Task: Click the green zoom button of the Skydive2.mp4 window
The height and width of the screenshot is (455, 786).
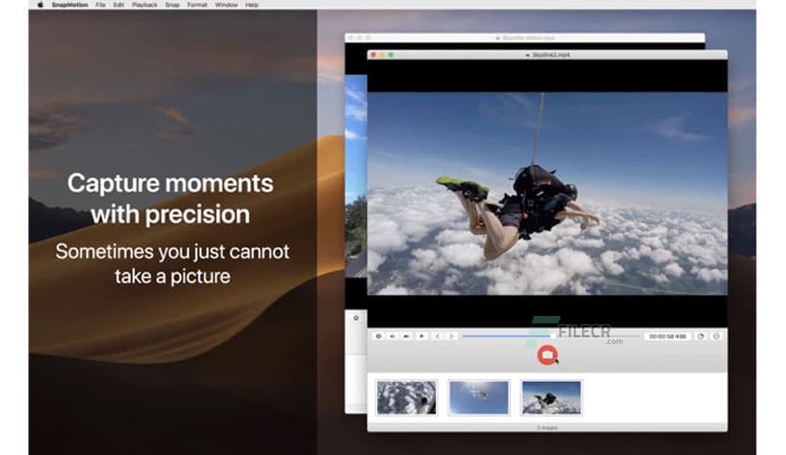Action: (390, 55)
